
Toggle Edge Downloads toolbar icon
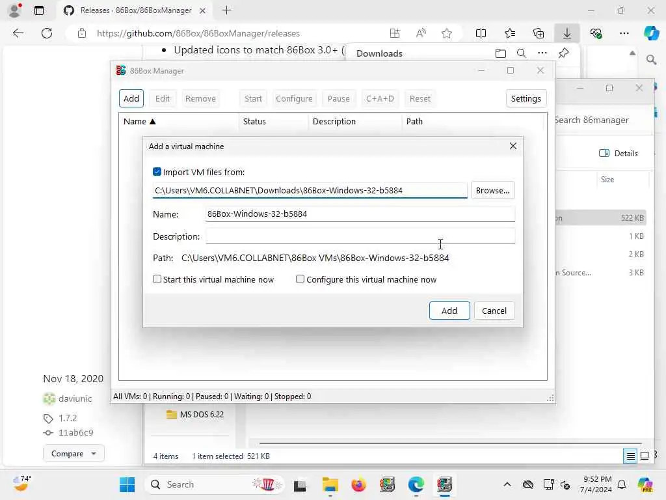click(x=566, y=33)
